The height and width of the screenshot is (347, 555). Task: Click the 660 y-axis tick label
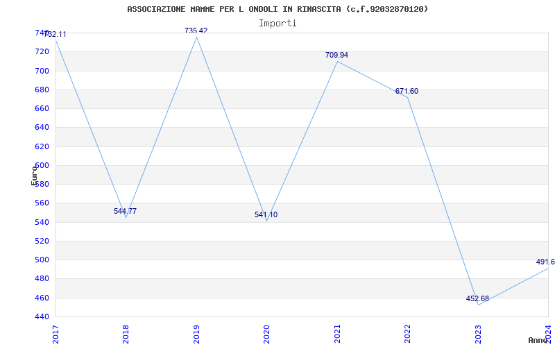tap(42, 108)
